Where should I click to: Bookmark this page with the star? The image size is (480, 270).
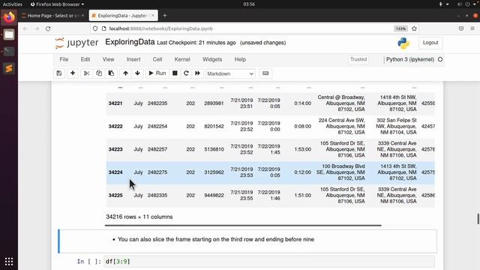coord(414,28)
